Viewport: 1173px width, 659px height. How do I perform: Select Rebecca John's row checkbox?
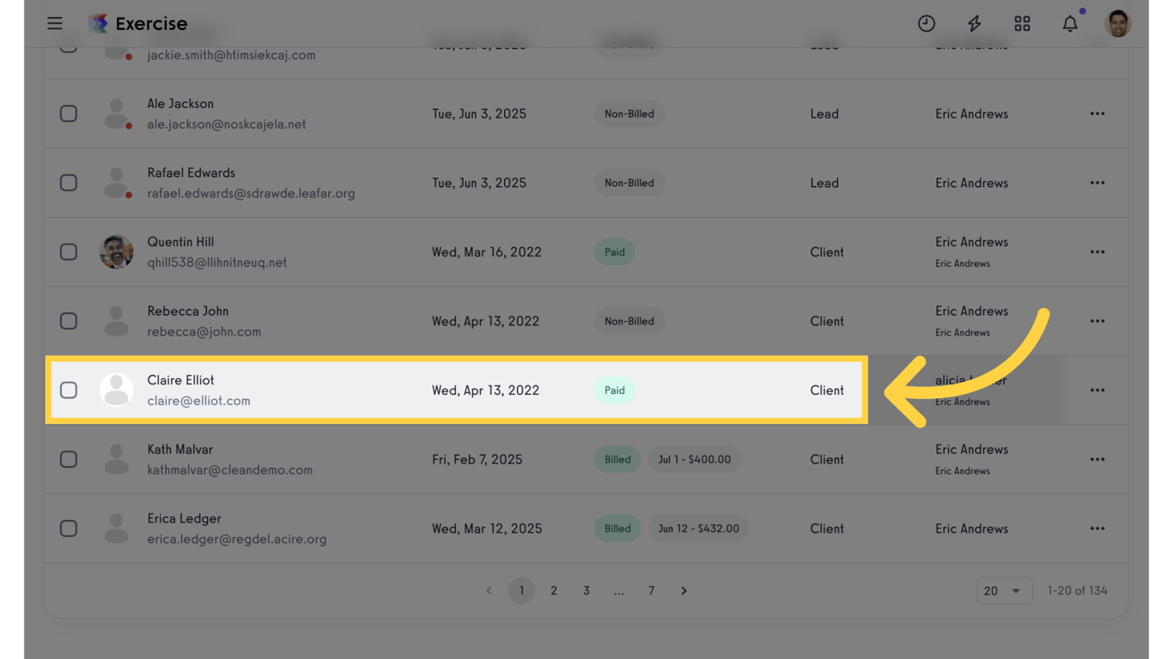click(x=69, y=320)
